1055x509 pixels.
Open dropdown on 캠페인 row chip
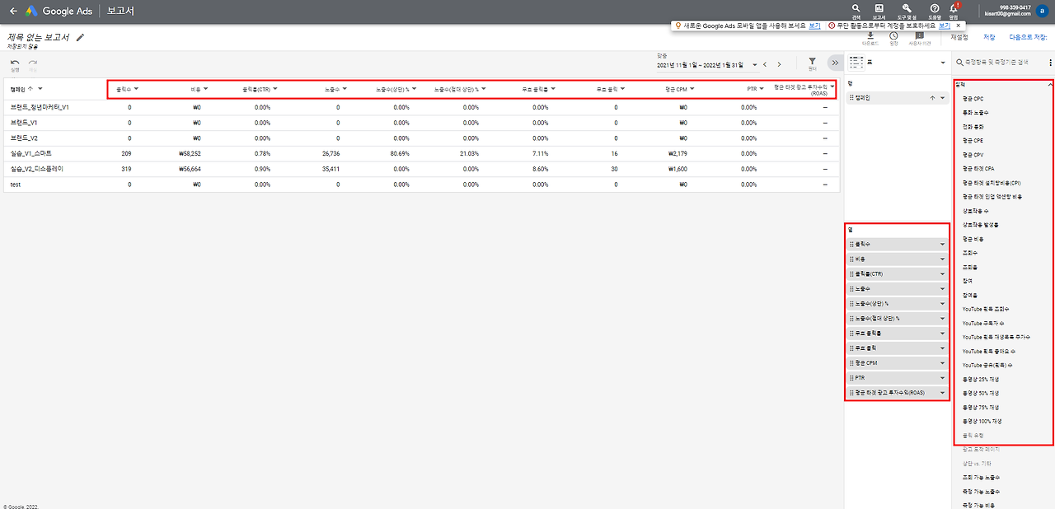tap(942, 97)
